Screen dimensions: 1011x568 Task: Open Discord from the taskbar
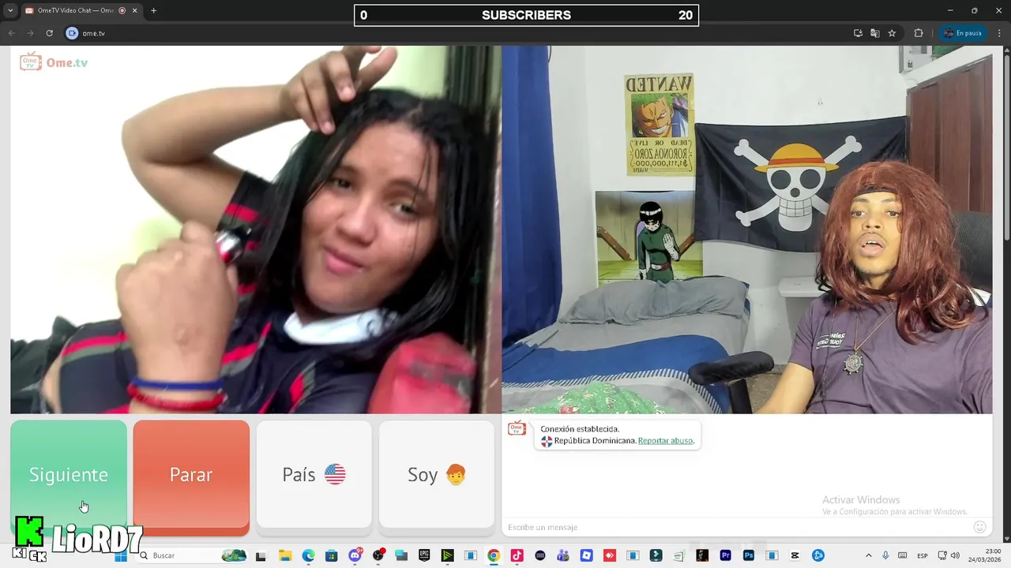[355, 555]
